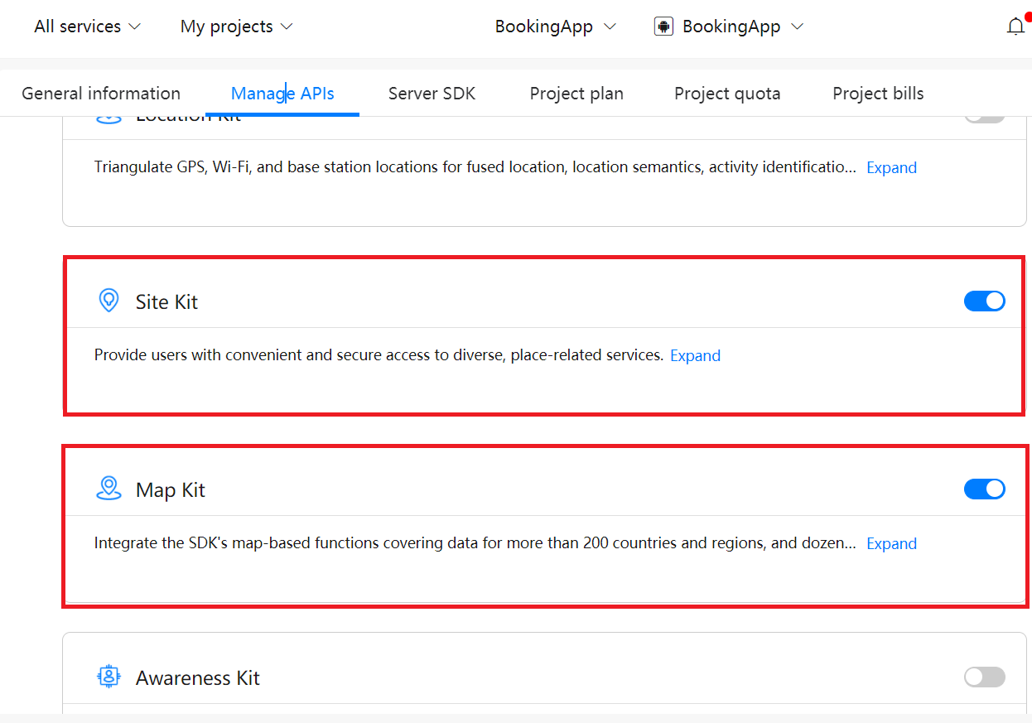The height and width of the screenshot is (723, 1032).
Task: Click the 'Integrate the SDK's map-based functions' text
Action: [x=475, y=543]
